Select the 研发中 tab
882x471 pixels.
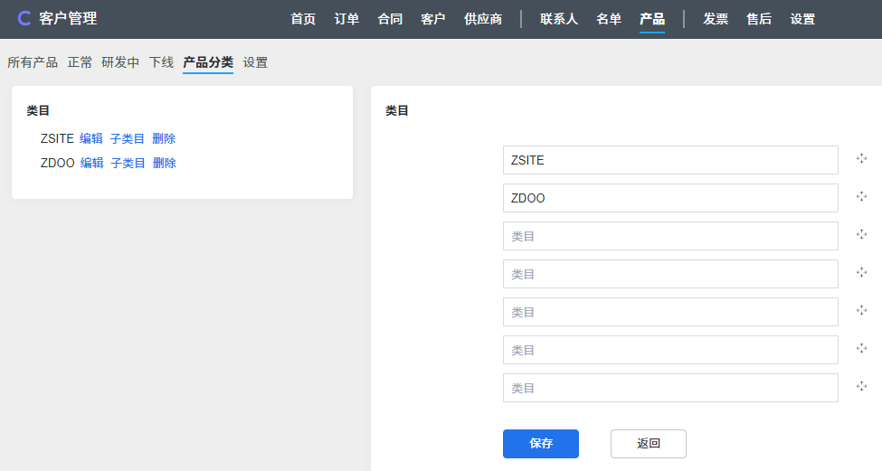point(120,62)
